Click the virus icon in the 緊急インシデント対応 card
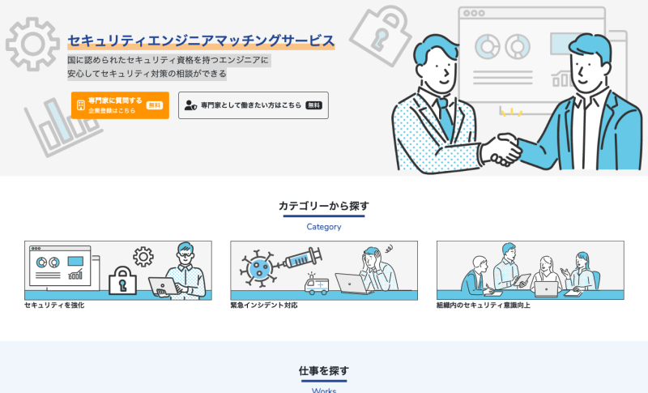 258,268
